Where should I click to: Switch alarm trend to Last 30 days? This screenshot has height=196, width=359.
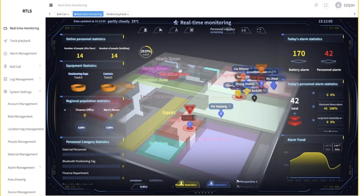tap(328, 147)
